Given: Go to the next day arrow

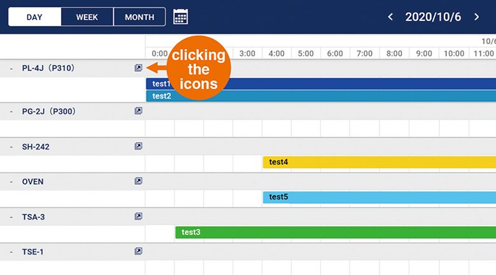Looking at the screenshot, I should click(476, 17).
